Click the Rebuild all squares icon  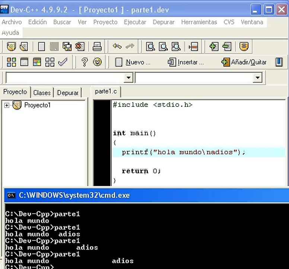tap(50, 62)
